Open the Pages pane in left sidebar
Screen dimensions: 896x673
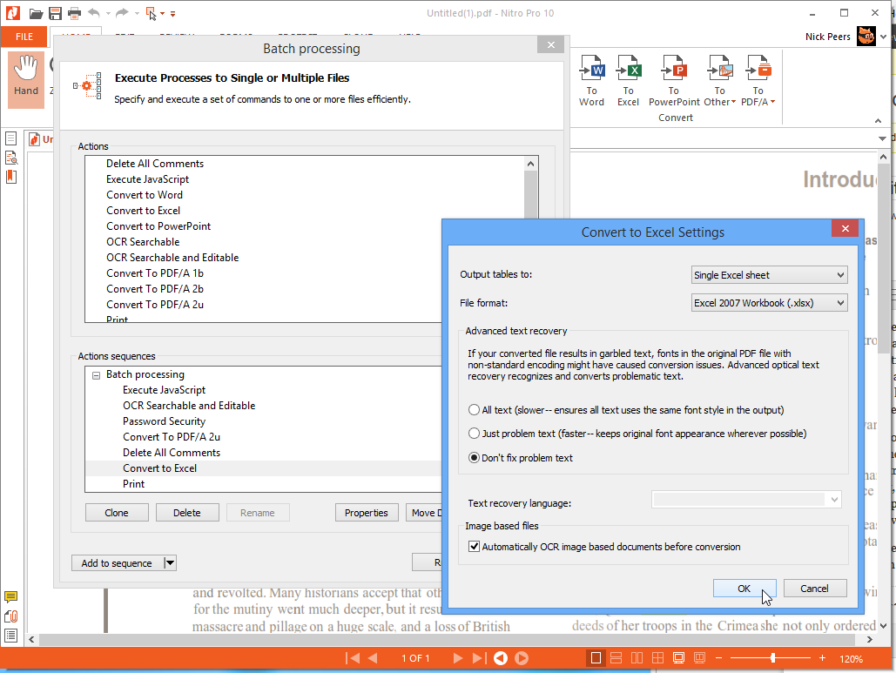(10, 138)
